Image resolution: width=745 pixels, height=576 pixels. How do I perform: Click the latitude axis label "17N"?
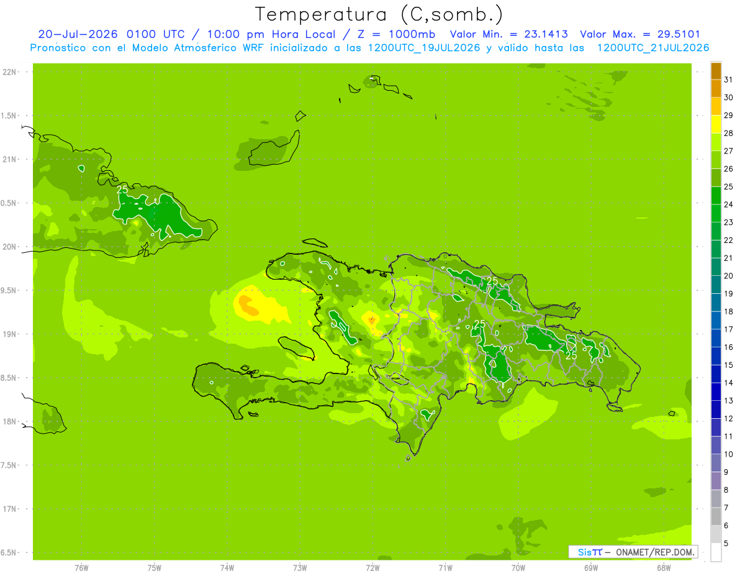pyautogui.click(x=9, y=509)
